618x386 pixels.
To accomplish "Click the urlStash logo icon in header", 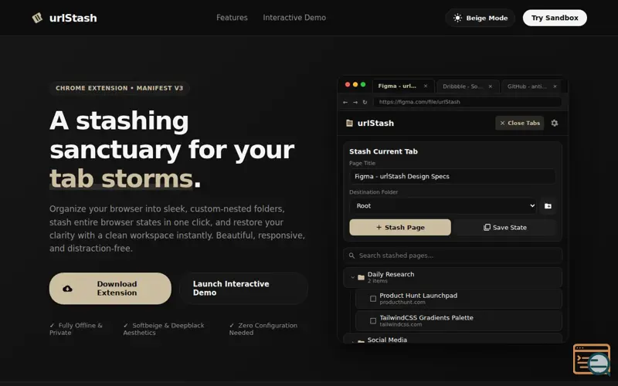I will [x=37, y=18].
